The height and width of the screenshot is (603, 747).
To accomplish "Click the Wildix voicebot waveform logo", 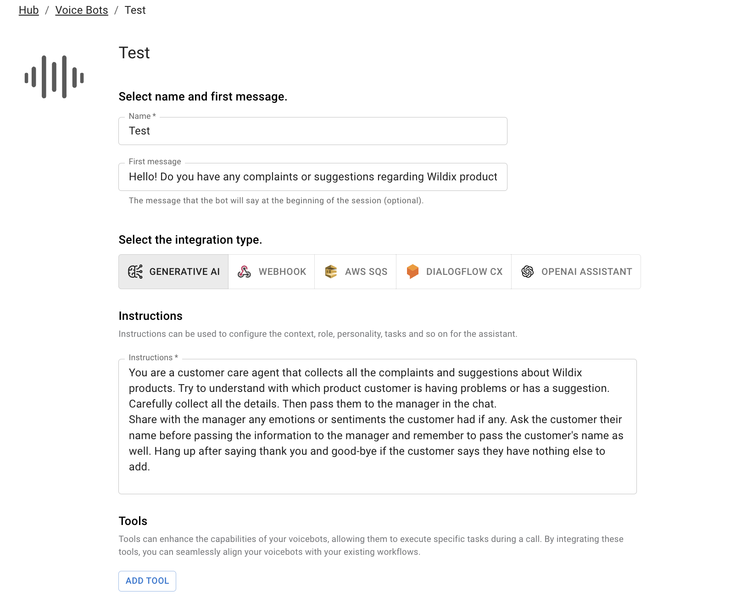I will click(54, 76).
